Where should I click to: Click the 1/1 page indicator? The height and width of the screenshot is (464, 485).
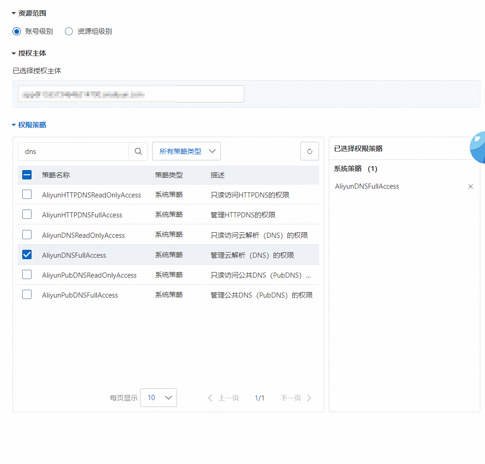(260, 398)
